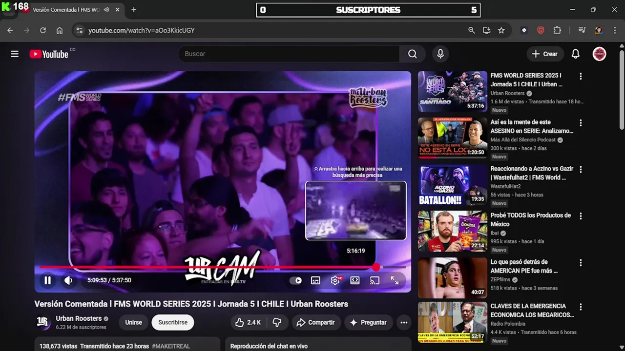The width and height of the screenshot is (625, 351).
Task: Click the Unirse membership button
Action: point(133,322)
